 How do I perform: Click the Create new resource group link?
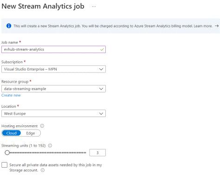[x=11, y=95]
